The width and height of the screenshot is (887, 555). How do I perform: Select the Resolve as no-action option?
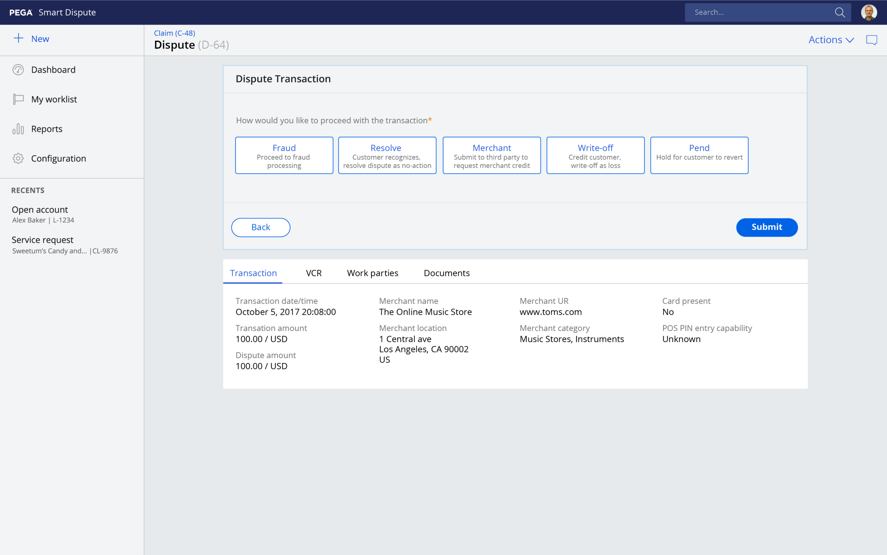pyautogui.click(x=387, y=155)
